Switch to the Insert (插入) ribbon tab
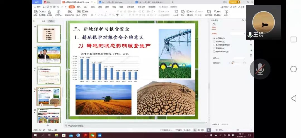 (x=79, y=7)
